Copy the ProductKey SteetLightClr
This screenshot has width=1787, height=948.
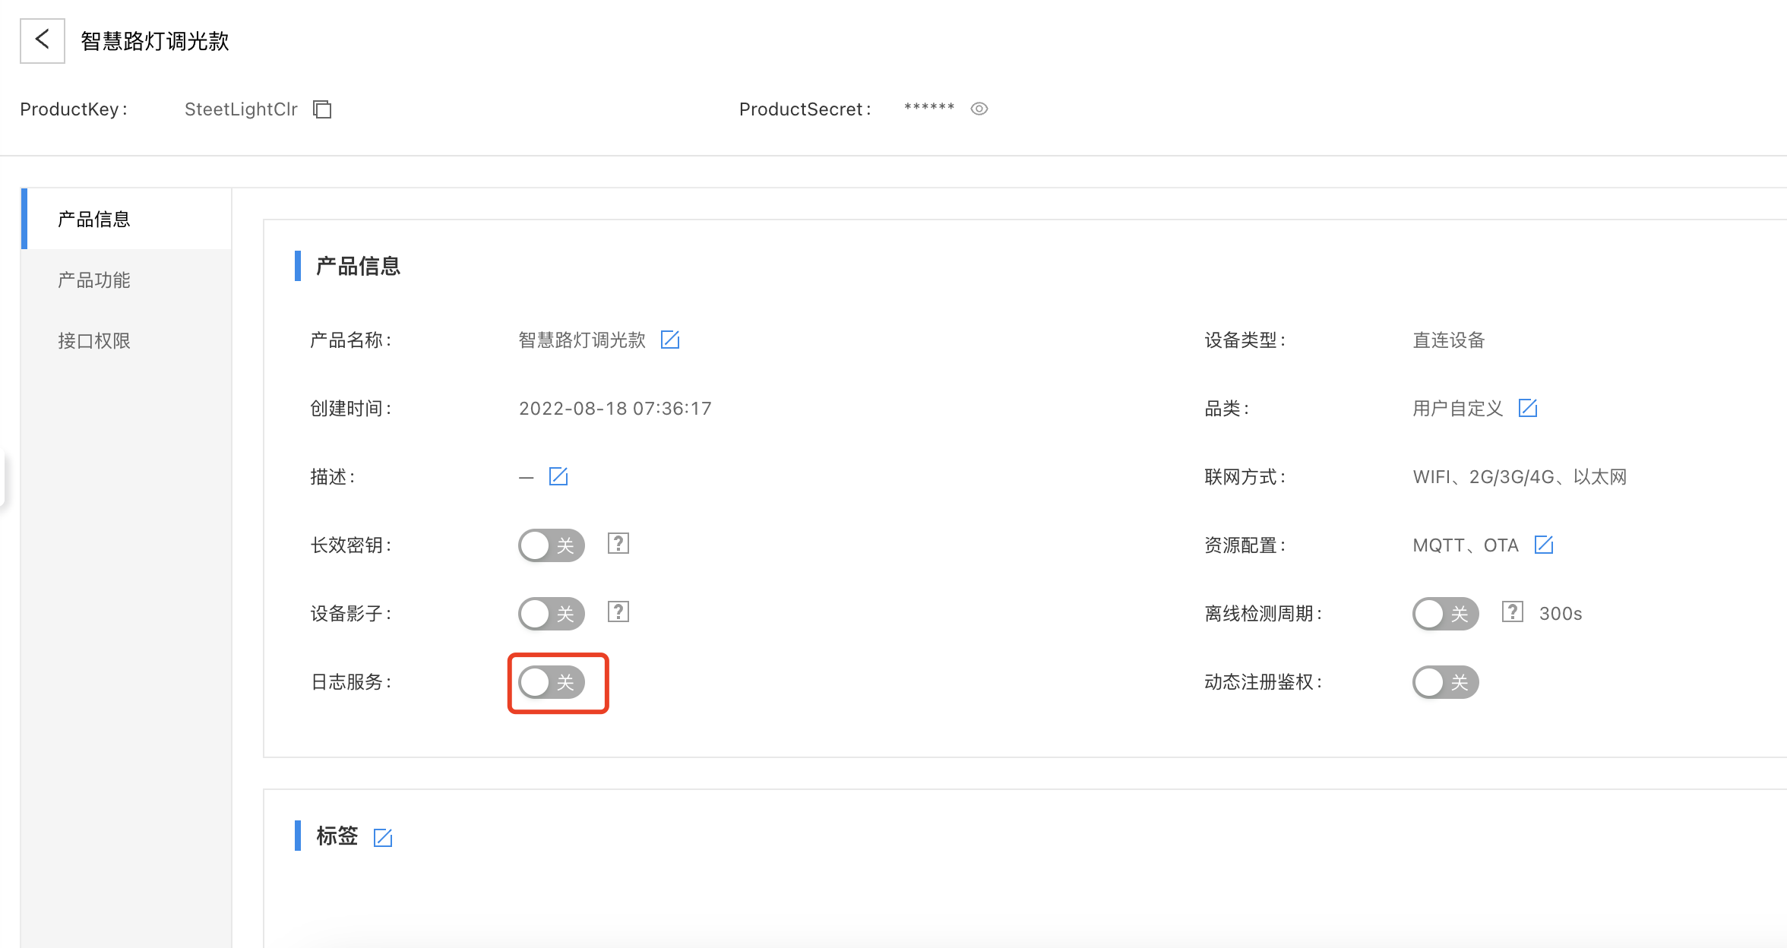(x=322, y=109)
